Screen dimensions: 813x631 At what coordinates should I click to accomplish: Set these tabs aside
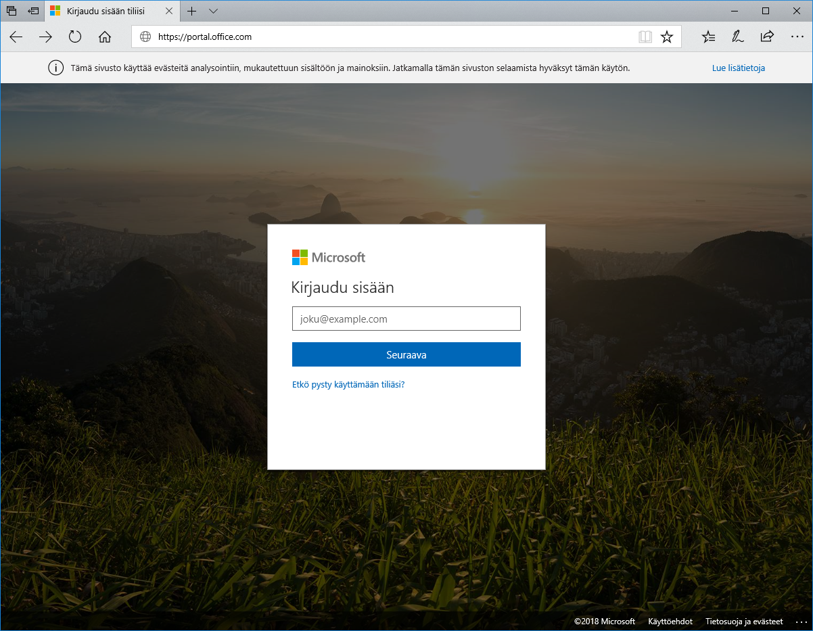[x=33, y=11]
